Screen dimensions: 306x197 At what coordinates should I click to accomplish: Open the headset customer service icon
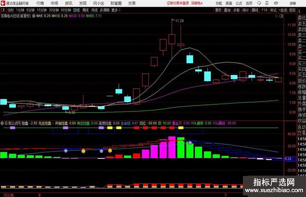[x=259, y=3]
